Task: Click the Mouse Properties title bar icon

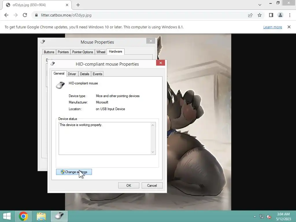Action: pyautogui.click(x=43, y=42)
